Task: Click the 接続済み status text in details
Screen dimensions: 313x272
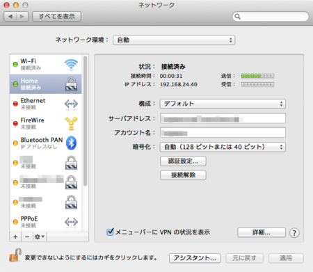Action: [173, 67]
